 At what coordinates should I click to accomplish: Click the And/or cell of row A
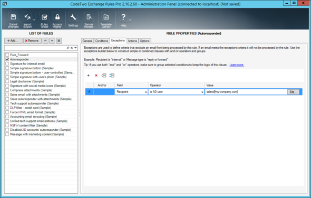tap(104, 92)
